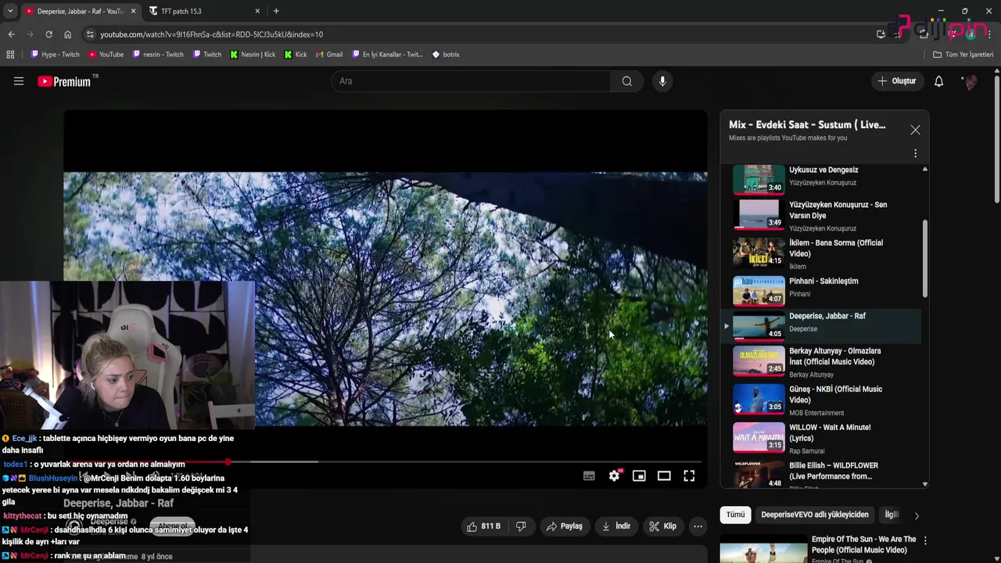Viewport: 1001px width, 563px height.
Task: Open the apps grid bookmark icon
Action: [10, 55]
